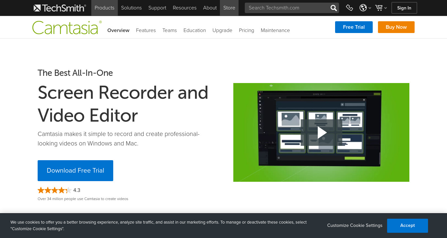447x238 pixels.
Task: Click the Camtasia logo
Action: pos(67,27)
